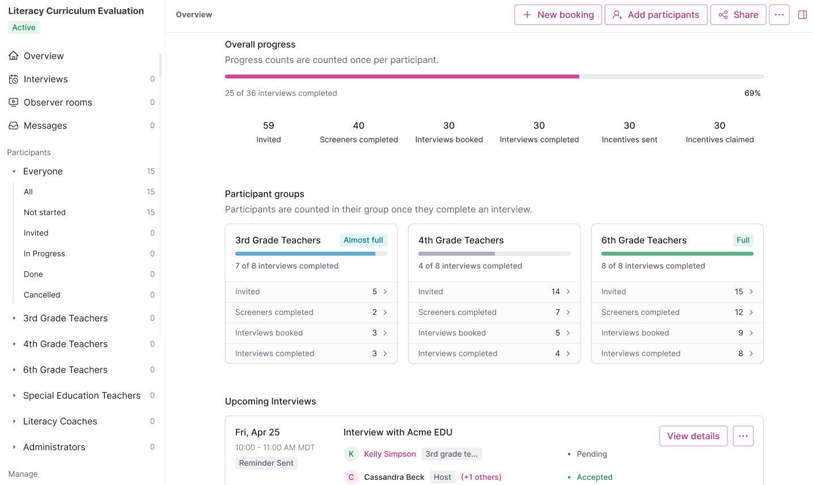Click the New booking button
813x485 pixels.
pyautogui.click(x=558, y=15)
